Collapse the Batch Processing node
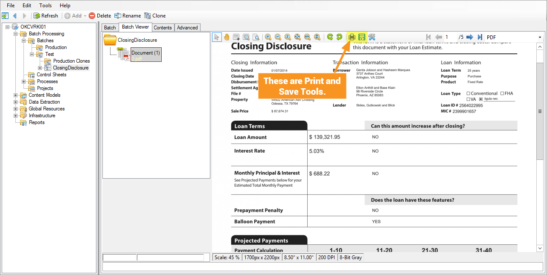 [16, 34]
